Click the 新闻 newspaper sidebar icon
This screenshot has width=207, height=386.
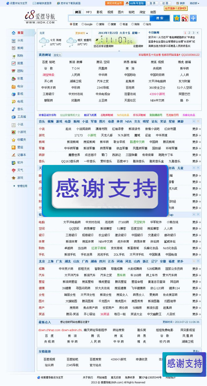coord(13,48)
